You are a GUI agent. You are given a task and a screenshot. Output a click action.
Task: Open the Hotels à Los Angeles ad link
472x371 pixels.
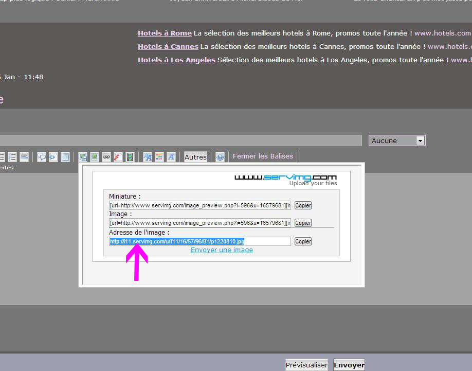177,60
